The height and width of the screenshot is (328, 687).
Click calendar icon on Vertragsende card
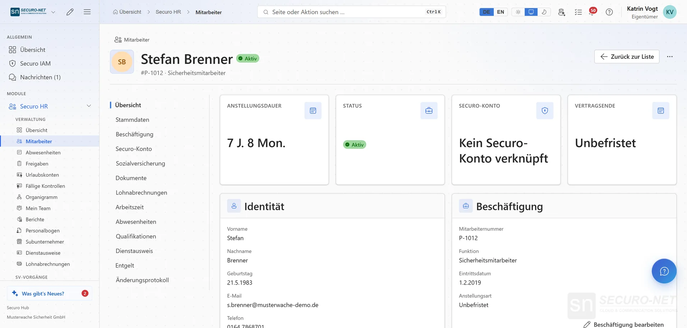(x=661, y=111)
